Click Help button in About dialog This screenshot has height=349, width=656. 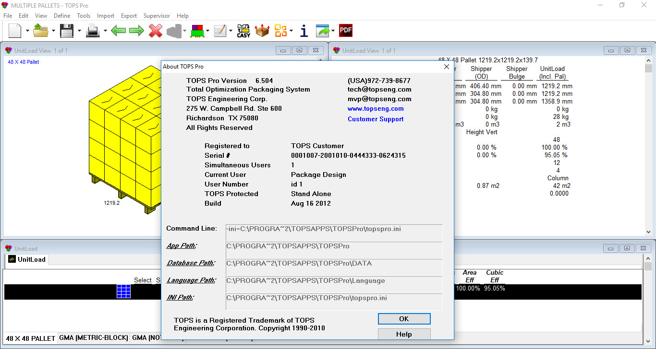point(404,334)
